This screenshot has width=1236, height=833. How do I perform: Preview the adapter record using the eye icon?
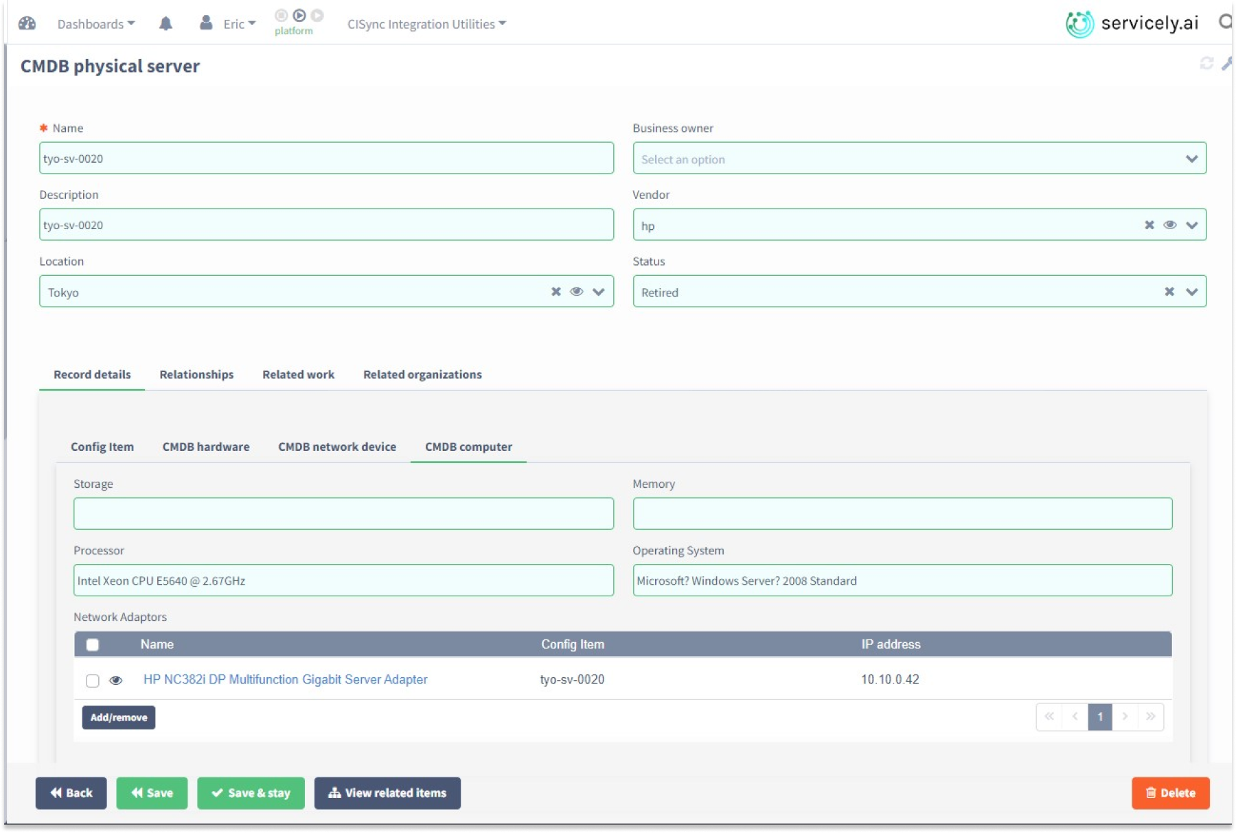coord(116,680)
